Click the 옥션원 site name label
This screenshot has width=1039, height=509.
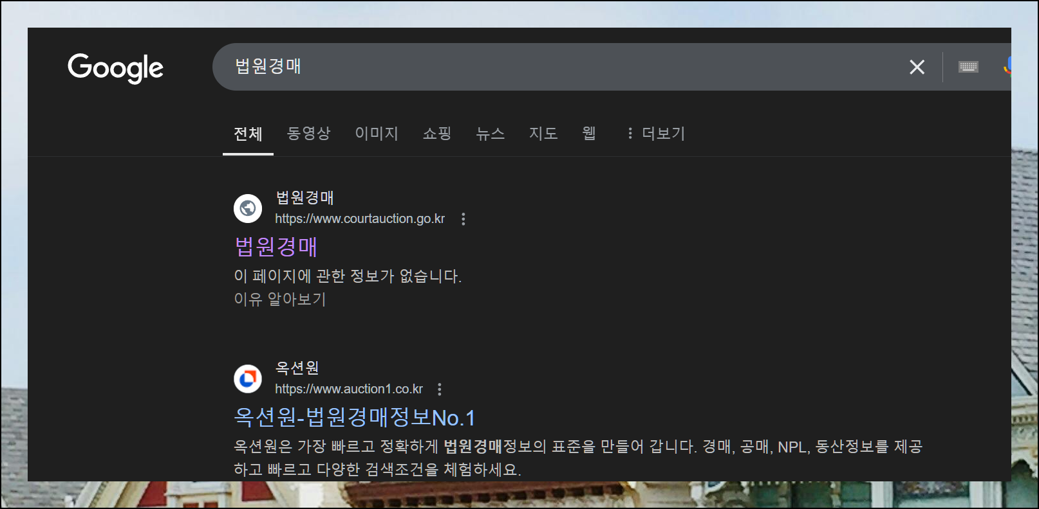[x=297, y=368]
